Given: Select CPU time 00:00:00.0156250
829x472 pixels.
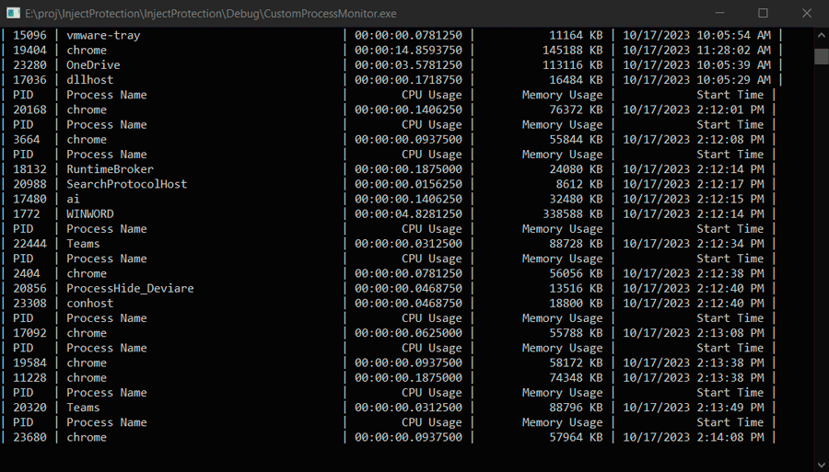Looking at the screenshot, I should 408,184.
